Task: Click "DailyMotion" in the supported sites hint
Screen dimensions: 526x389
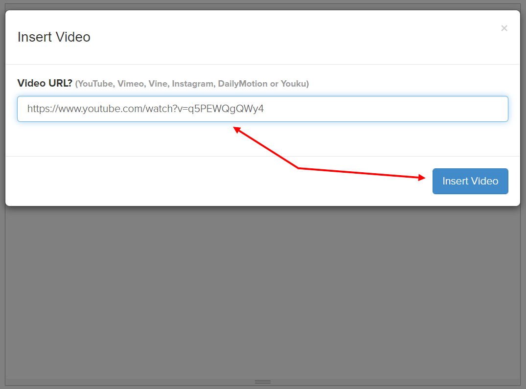Action: (x=242, y=84)
